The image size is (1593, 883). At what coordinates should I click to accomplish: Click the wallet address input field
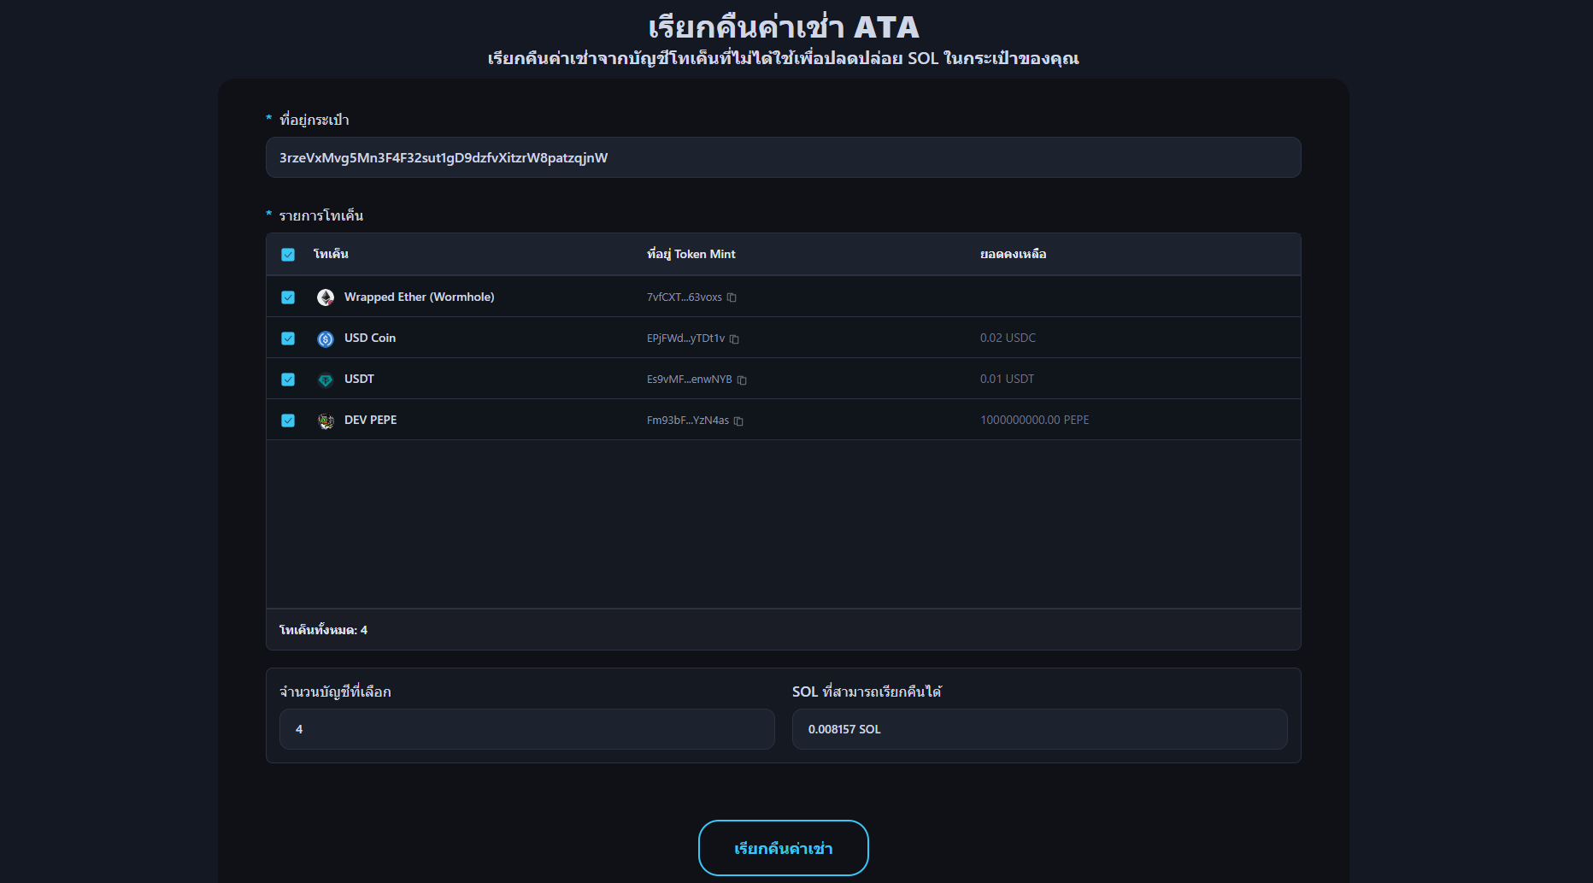[x=783, y=158]
